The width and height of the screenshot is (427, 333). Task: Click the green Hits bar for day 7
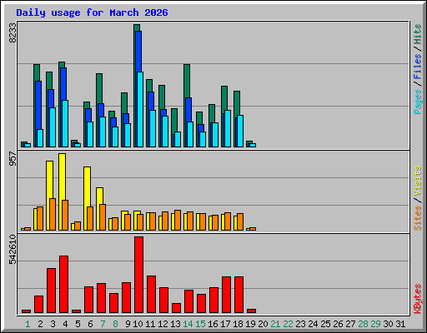click(99, 88)
